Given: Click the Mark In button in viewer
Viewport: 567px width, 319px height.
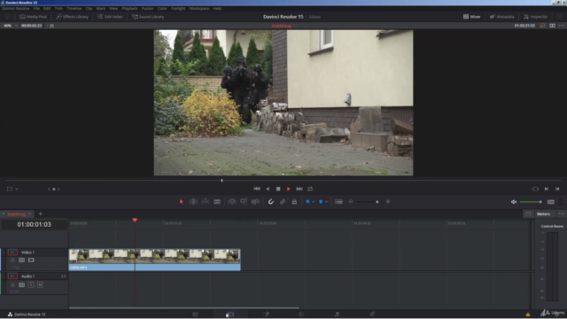Looking at the screenshot, I should coord(547,189).
